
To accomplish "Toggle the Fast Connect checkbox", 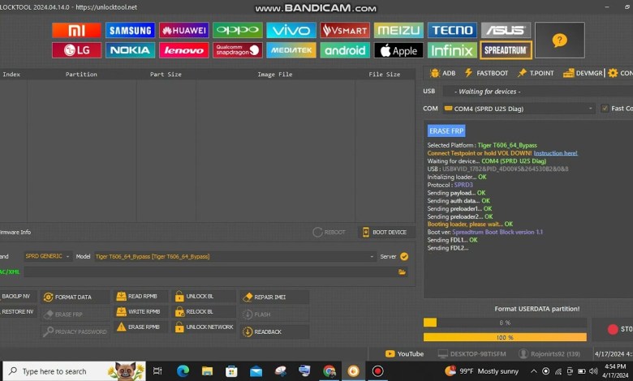I will [x=605, y=108].
